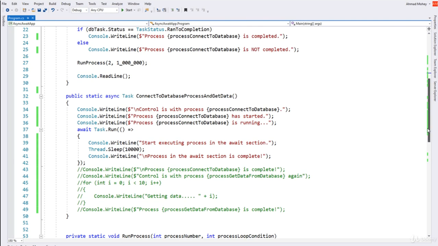
Task: Open the Edit menu
Action: click(x=14, y=4)
